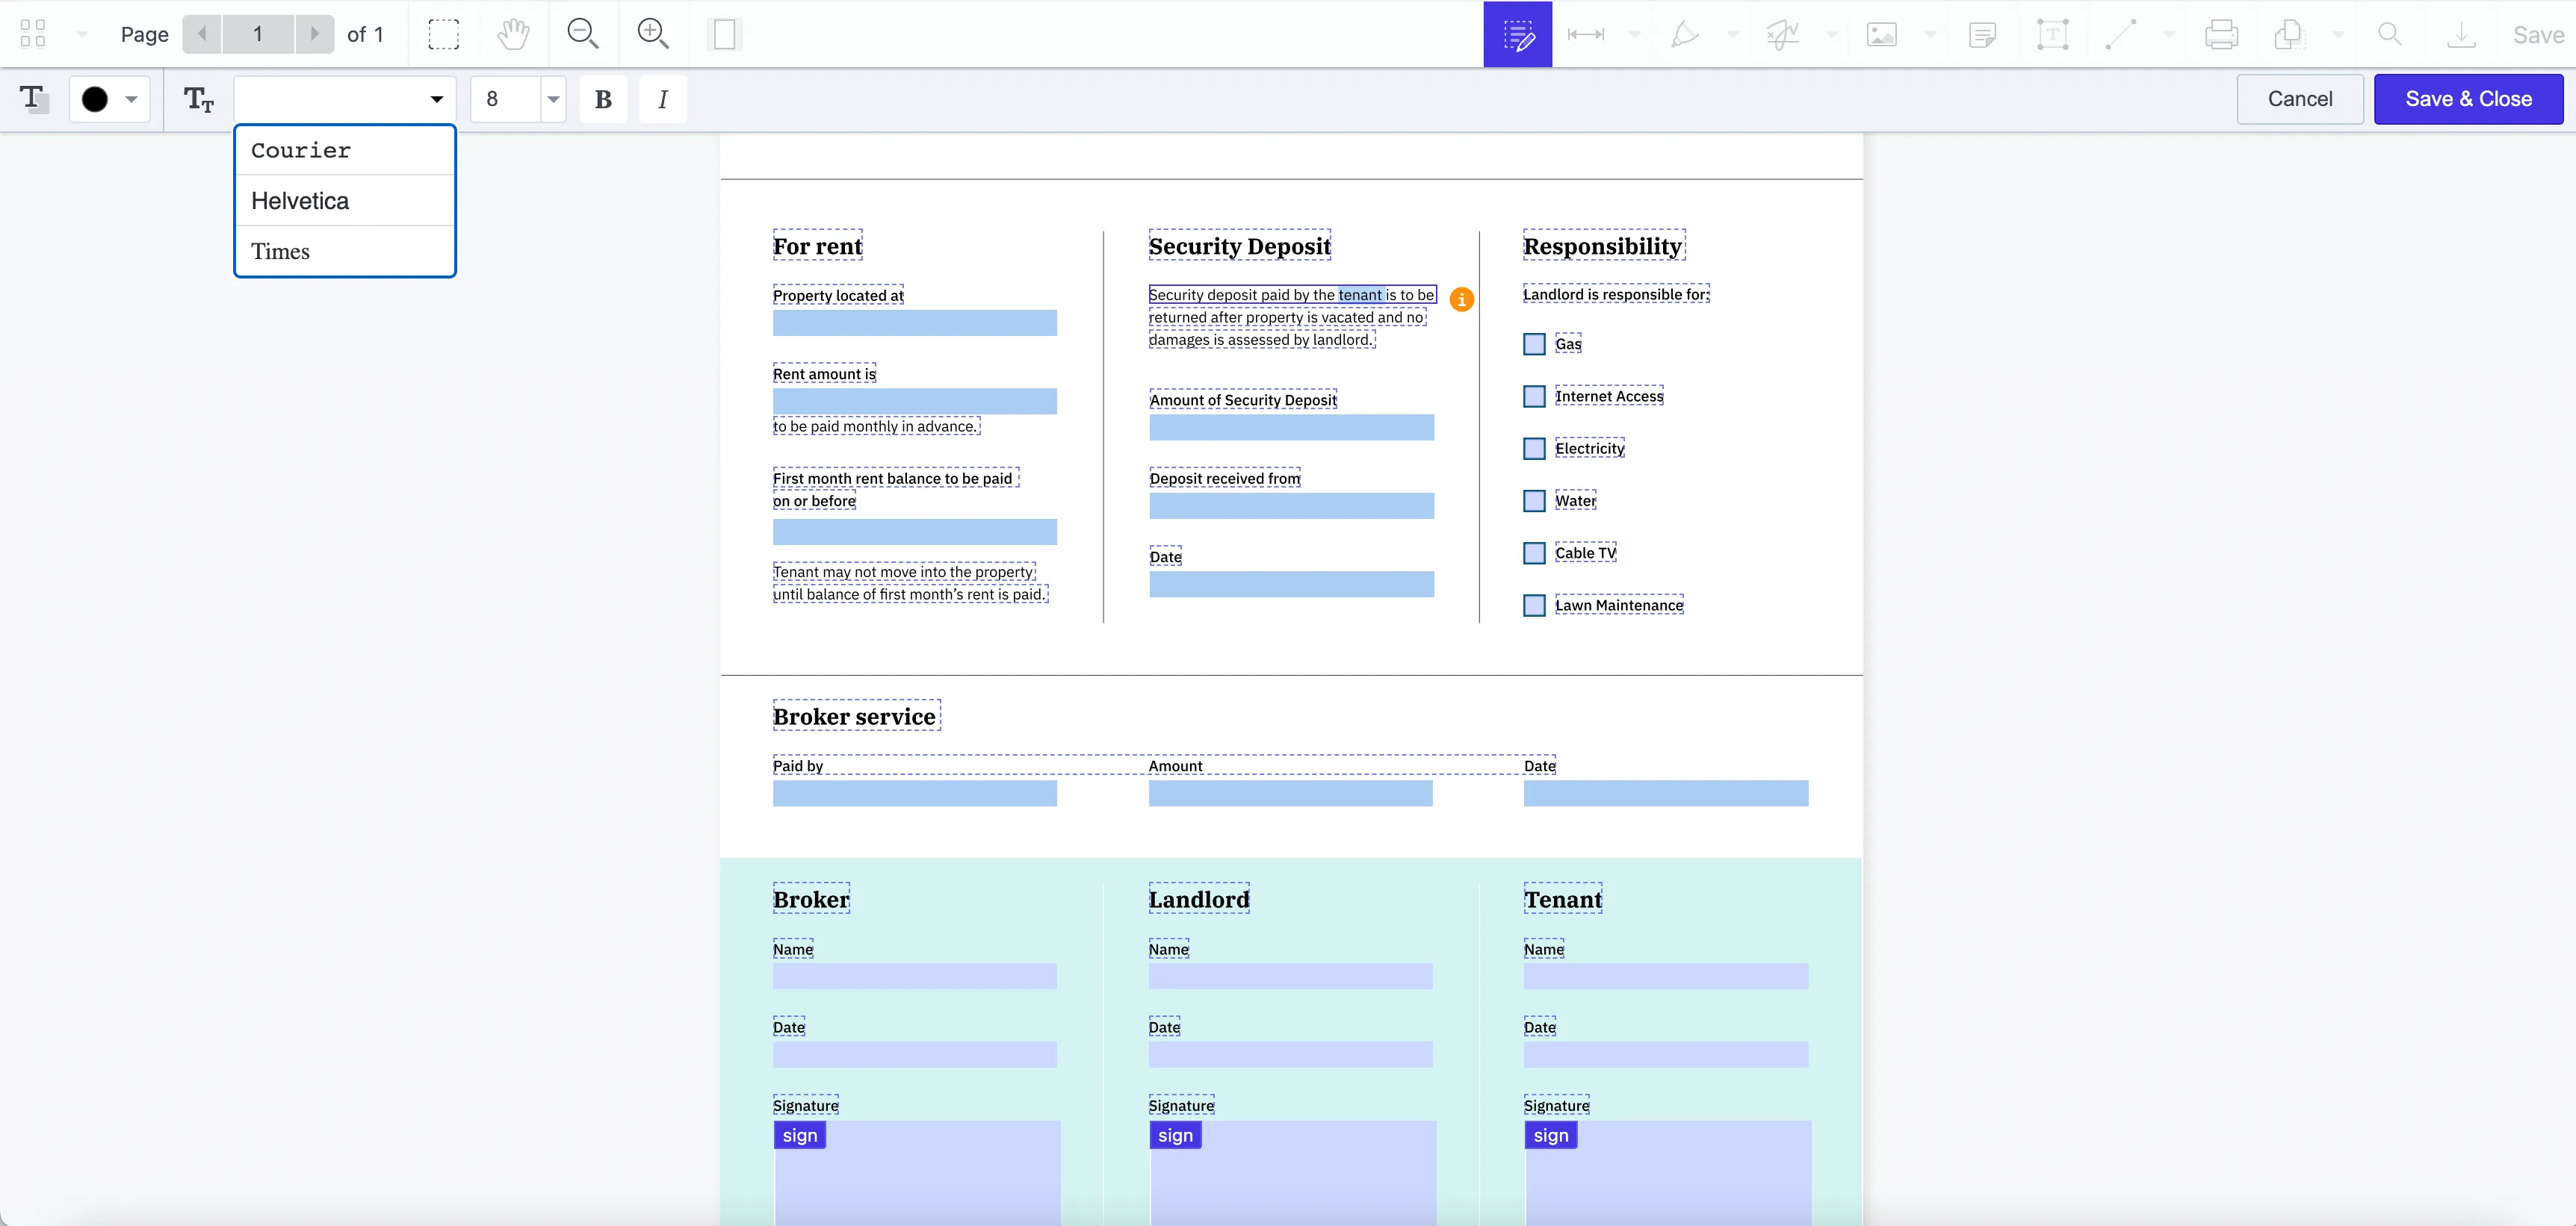The height and width of the screenshot is (1226, 2576).
Task: Click the Tenant sign button
Action: [x=1551, y=1135]
